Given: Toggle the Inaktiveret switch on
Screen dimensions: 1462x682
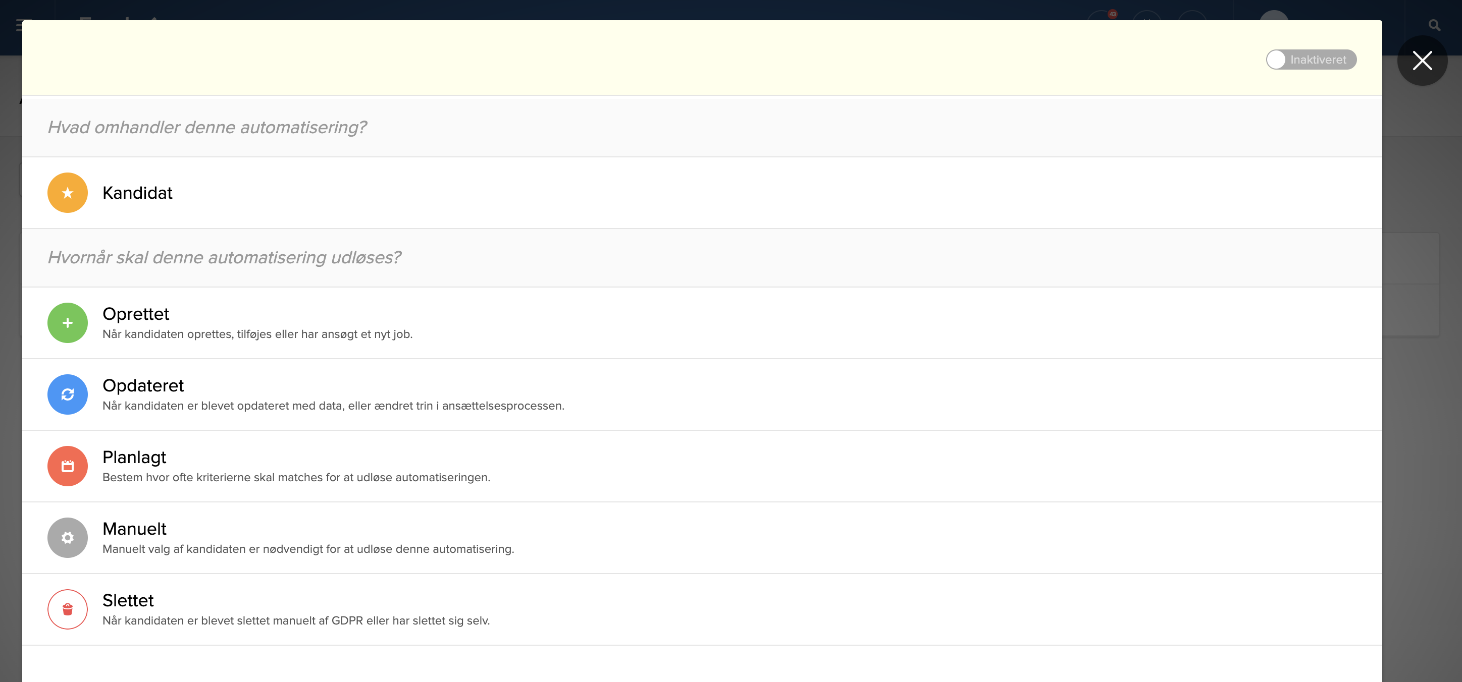Looking at the screenshot, I should (1311, 60).
